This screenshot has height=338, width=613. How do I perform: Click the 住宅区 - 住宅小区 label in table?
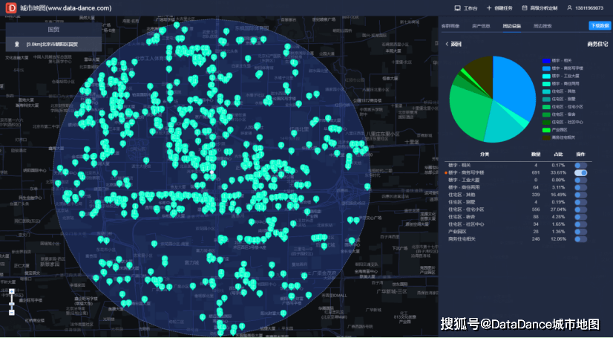[466, 209]
